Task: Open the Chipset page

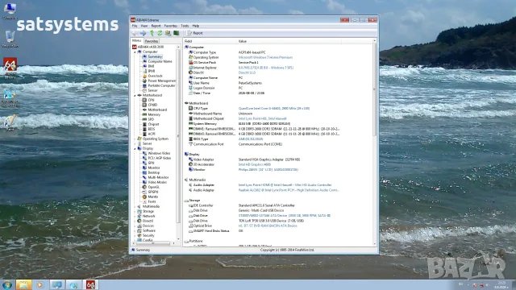Action: click(x=153, y=124)
